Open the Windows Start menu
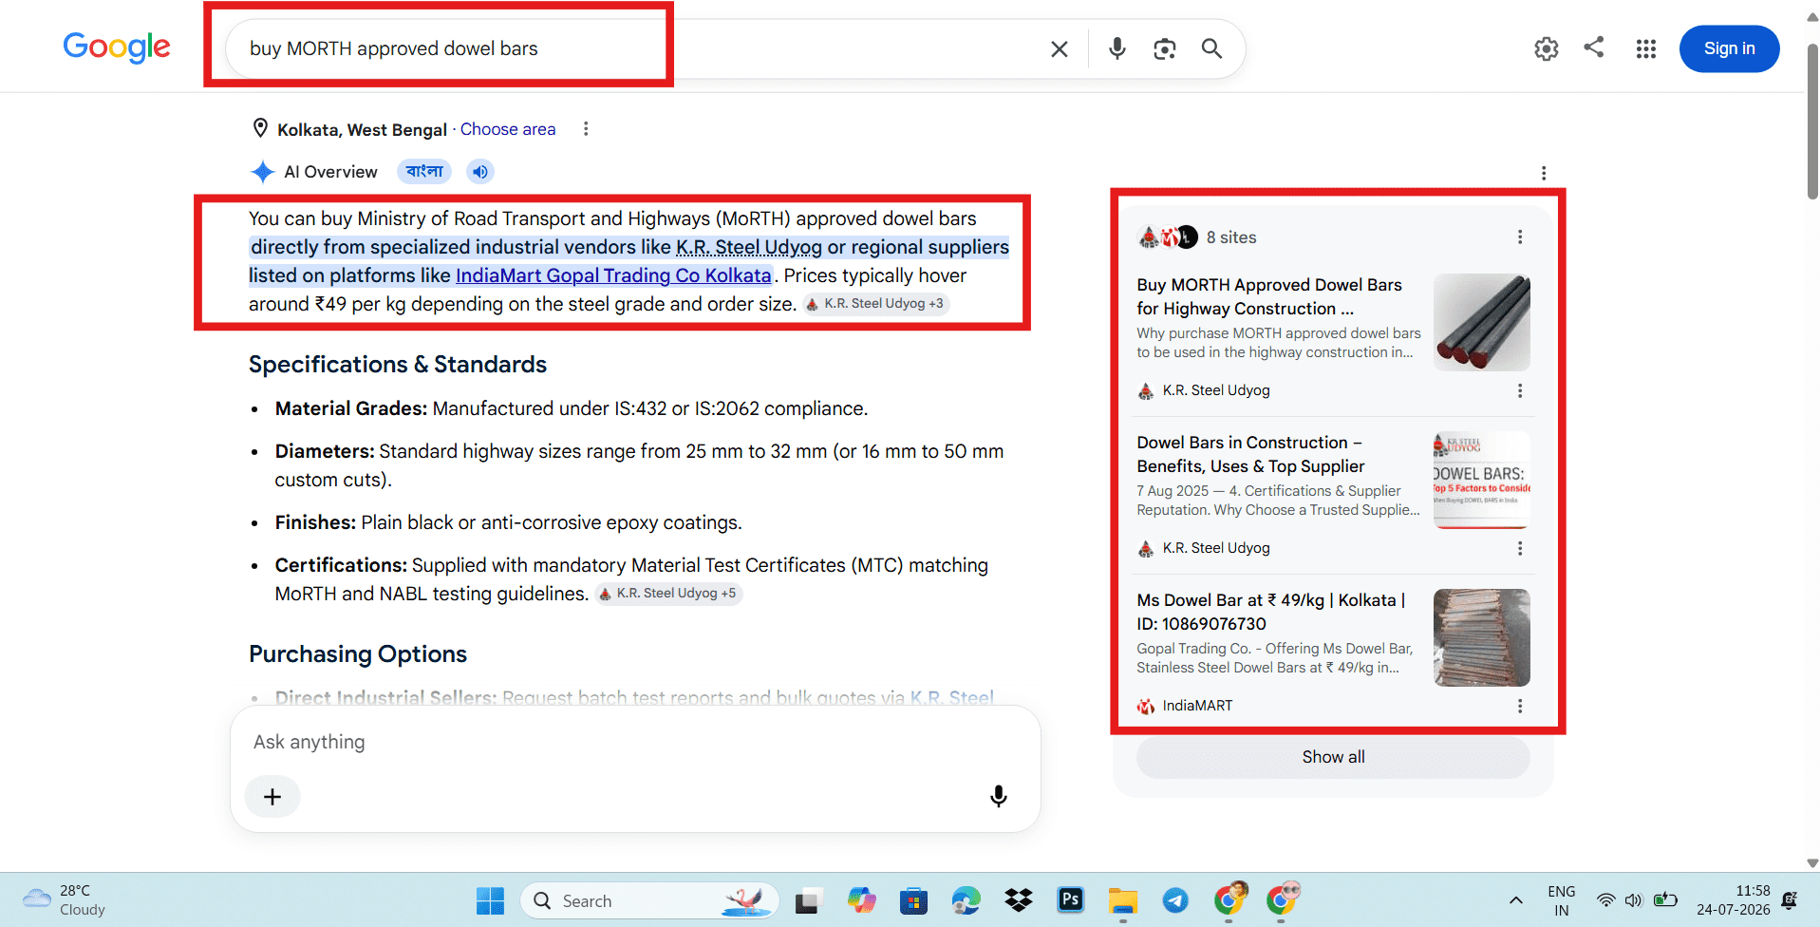Viewport: 1820px width, 927px height. (x=490, y=900)
